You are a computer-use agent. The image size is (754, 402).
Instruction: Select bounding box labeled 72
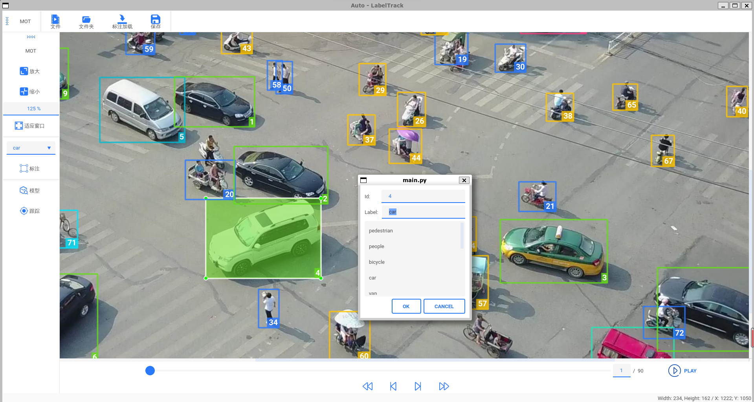pos(664,322)
